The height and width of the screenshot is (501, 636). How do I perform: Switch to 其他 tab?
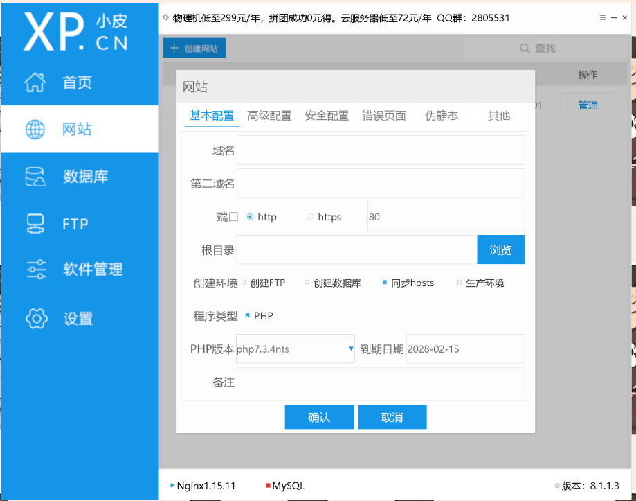click(499, 116)
